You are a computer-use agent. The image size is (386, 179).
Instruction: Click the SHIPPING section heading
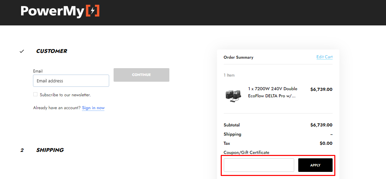(x=50, y=150)
